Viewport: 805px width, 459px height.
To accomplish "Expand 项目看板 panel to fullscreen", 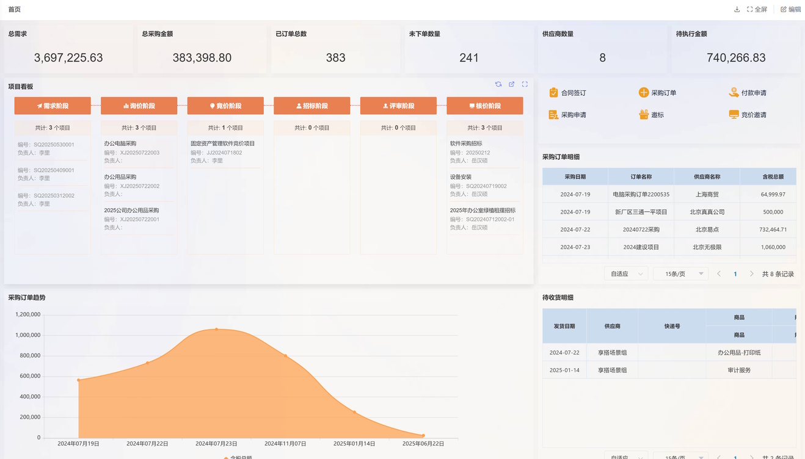I will 525,84.
